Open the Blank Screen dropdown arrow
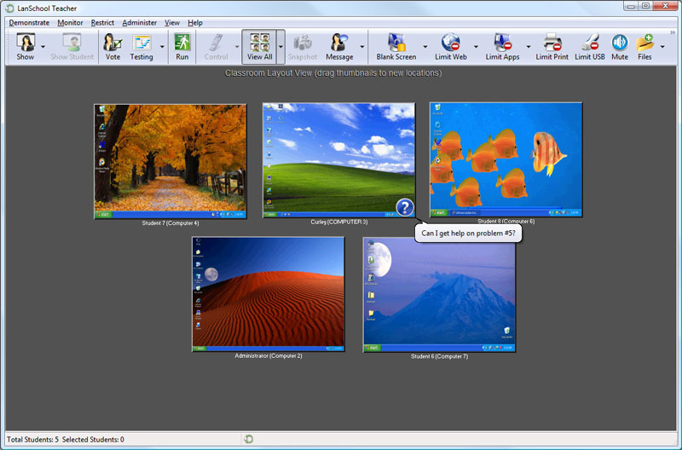The height and width of the screenshot is (450, 682). point(425,47)
